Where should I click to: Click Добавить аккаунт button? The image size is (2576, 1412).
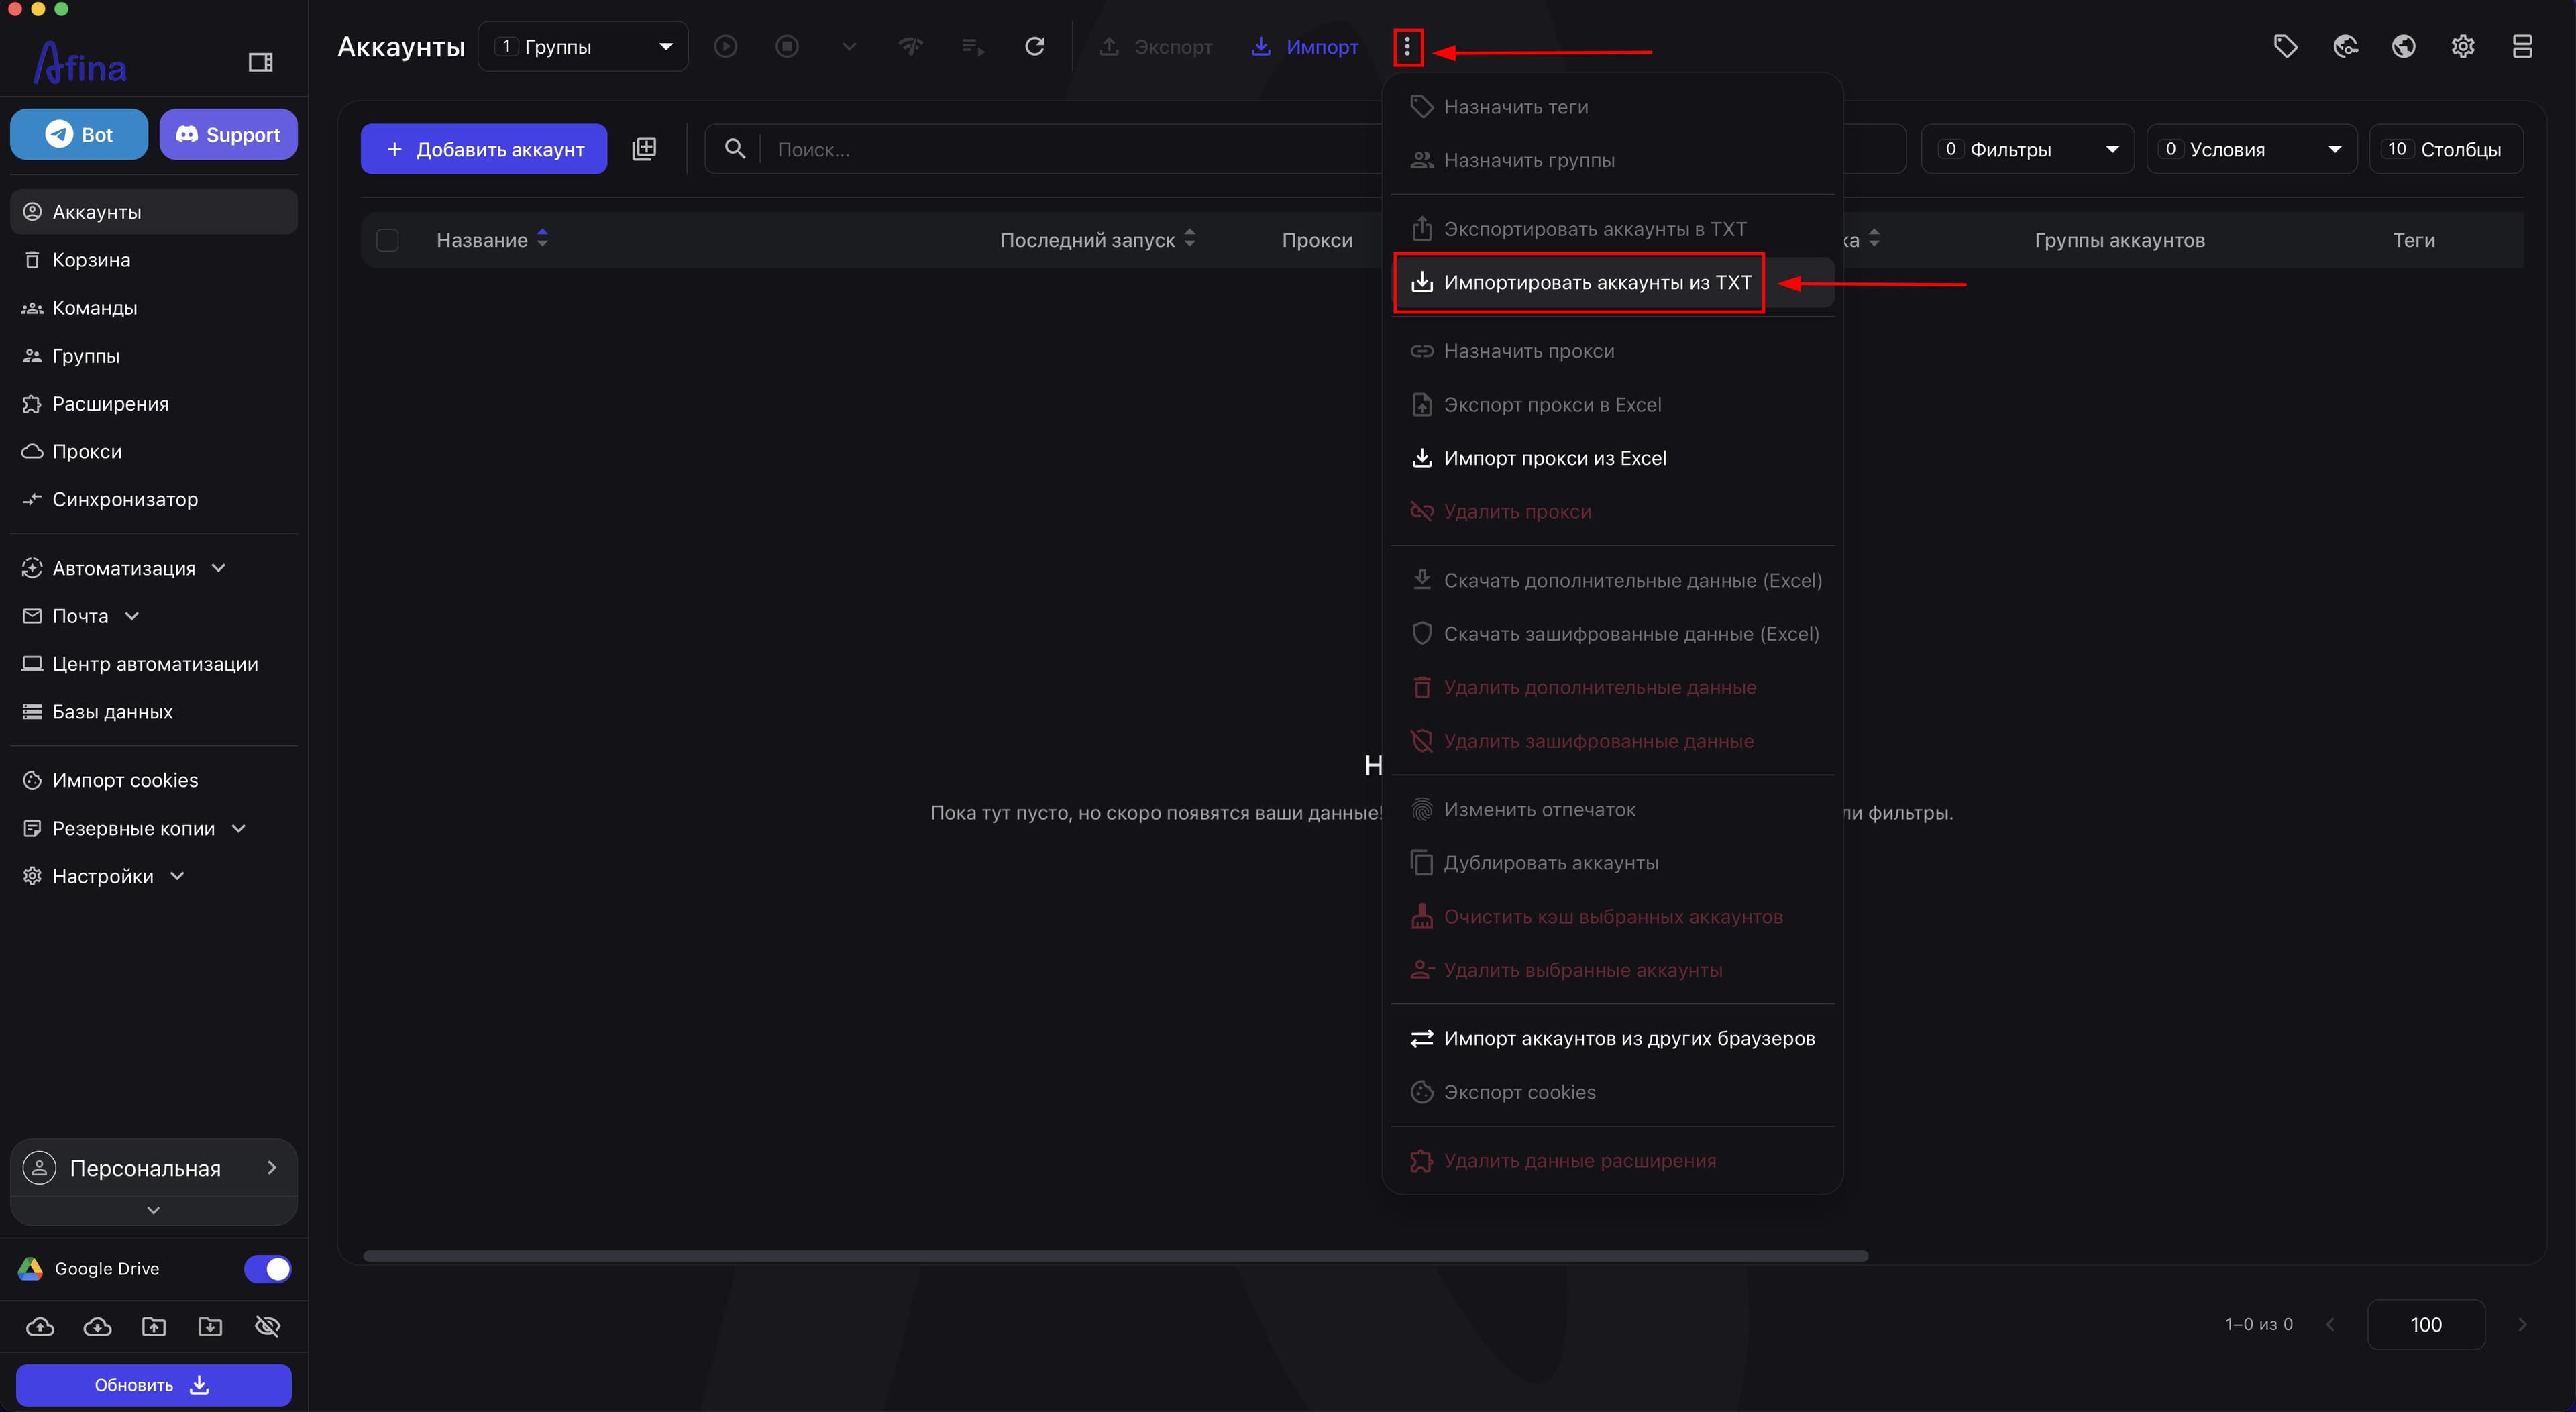484,149
